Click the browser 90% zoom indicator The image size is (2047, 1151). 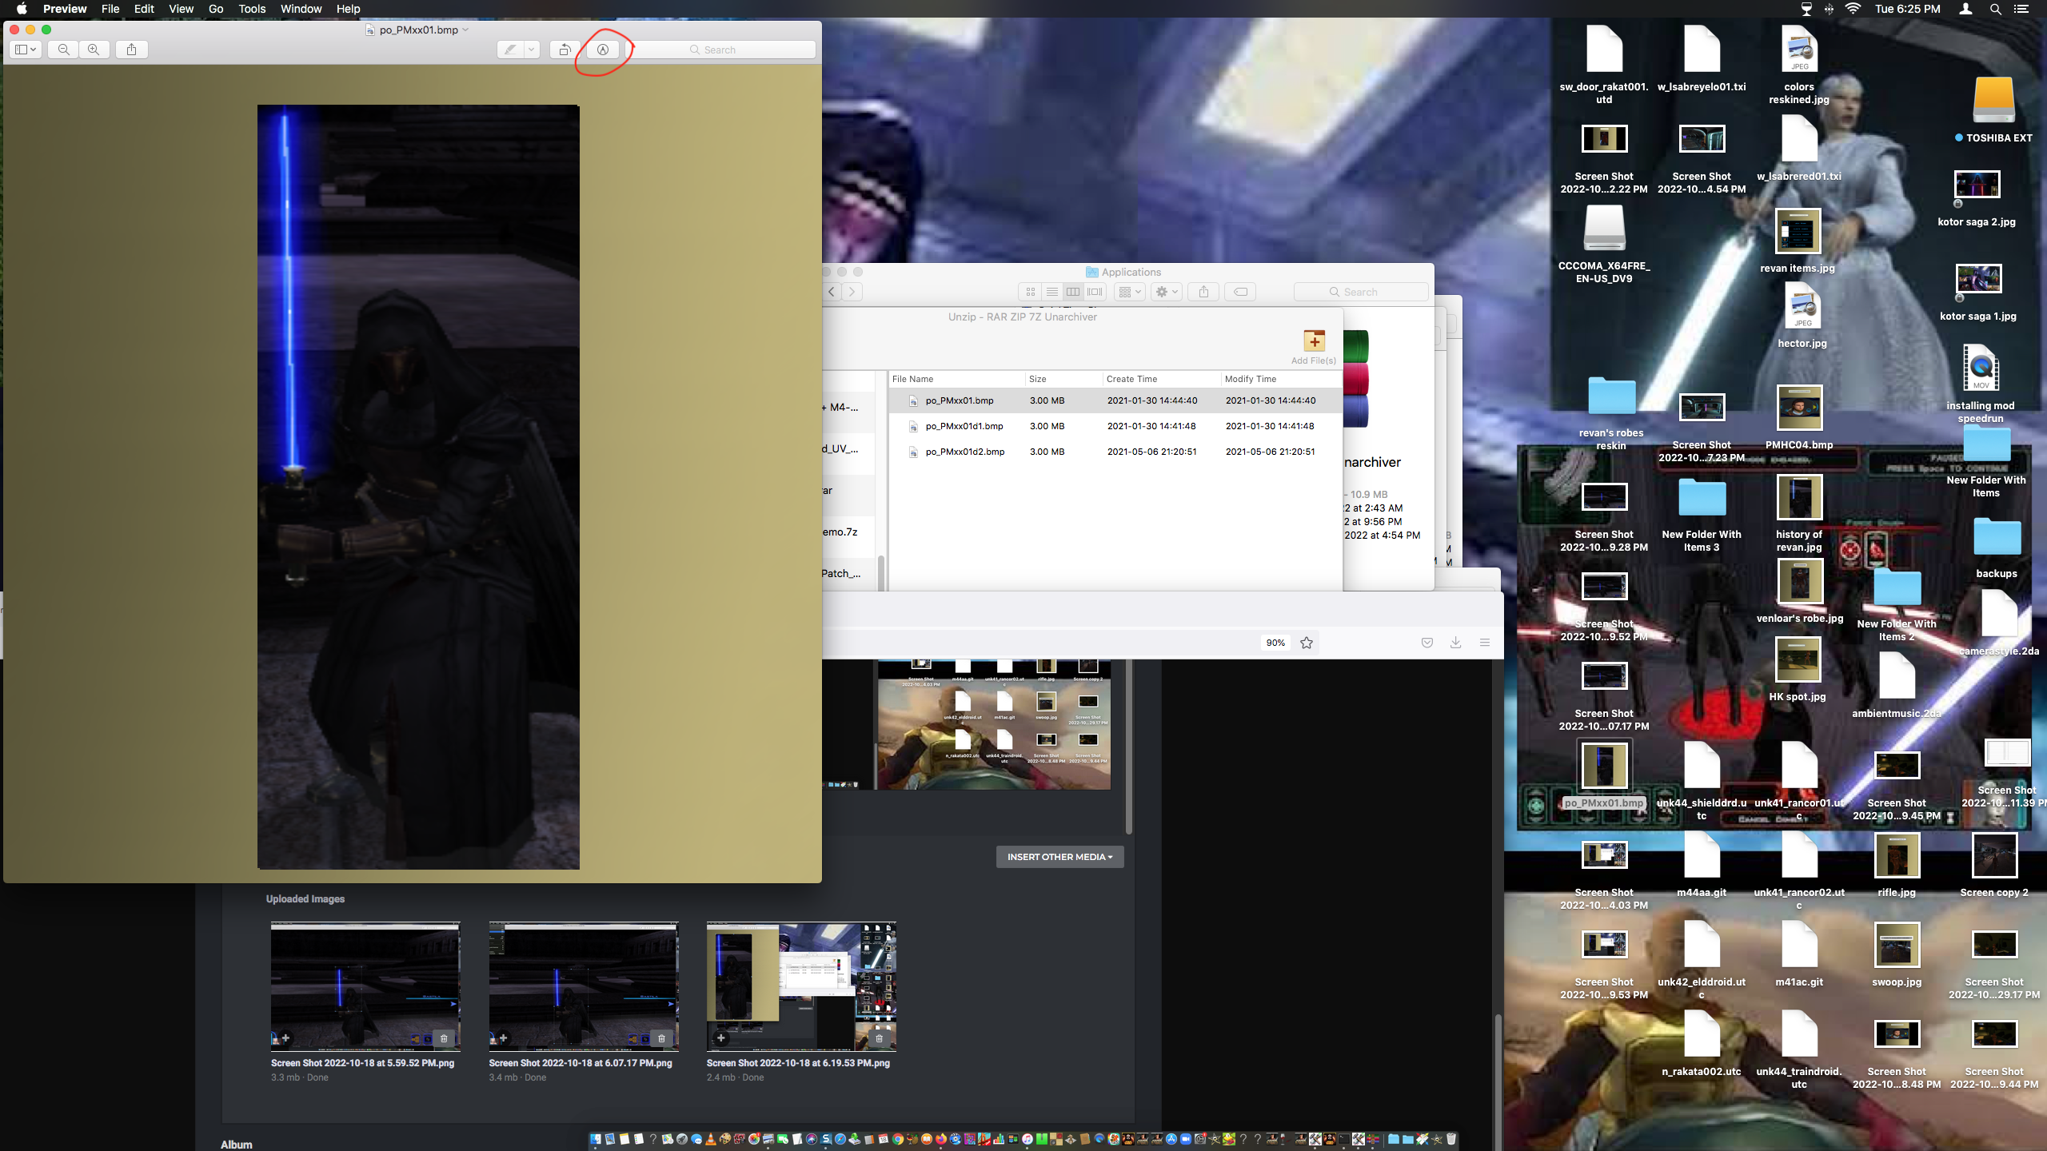tap(1275, 643)
